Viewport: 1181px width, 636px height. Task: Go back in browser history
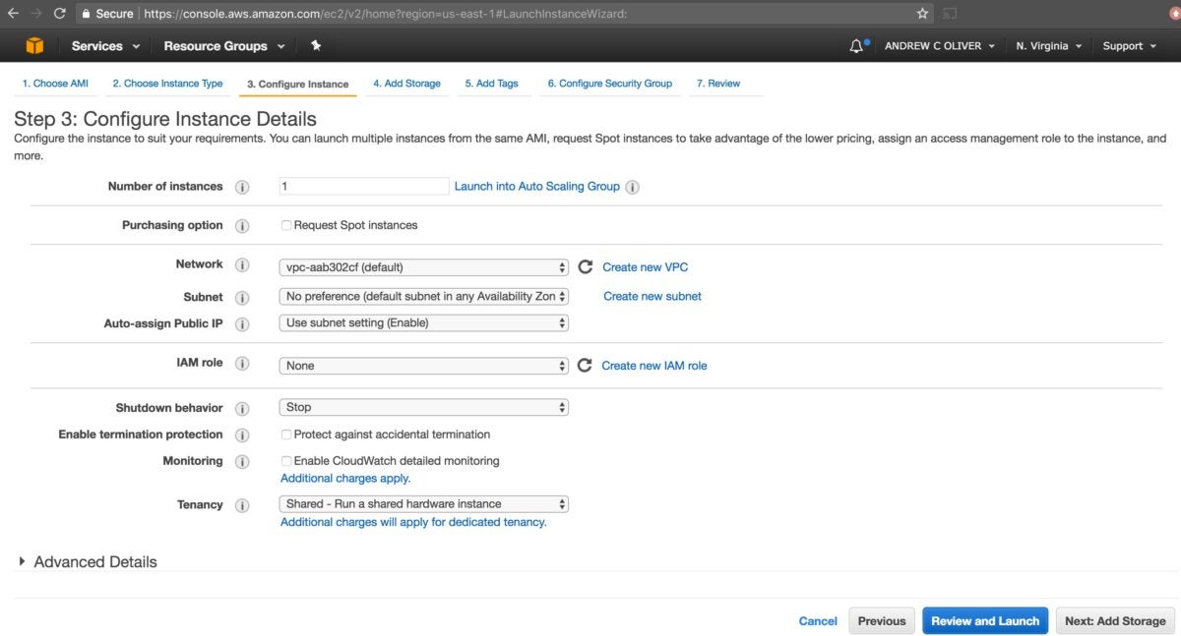(x=13, y=14)
